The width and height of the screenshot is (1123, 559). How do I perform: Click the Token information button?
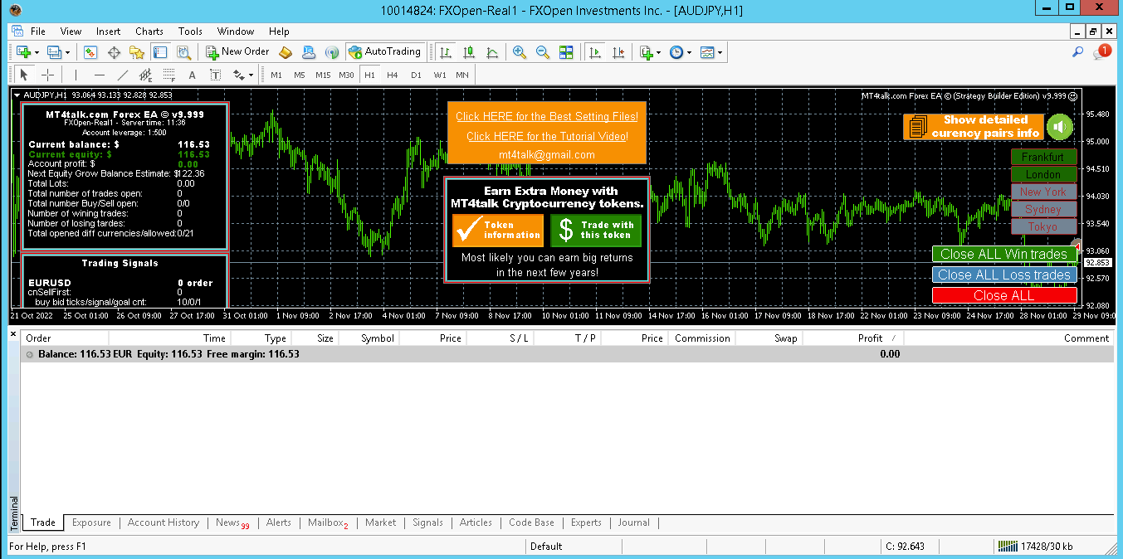tap(498, 230)
